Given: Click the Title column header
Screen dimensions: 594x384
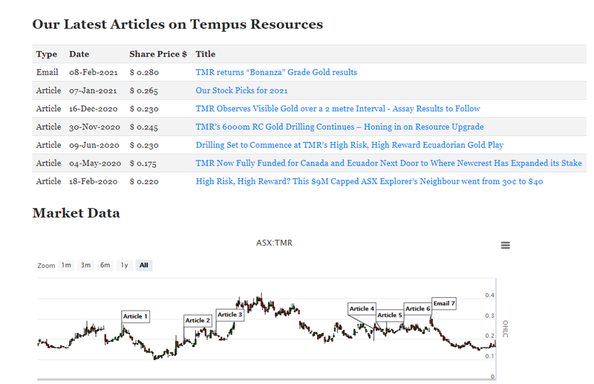Looking at the screenshot, I should point(206,54).
